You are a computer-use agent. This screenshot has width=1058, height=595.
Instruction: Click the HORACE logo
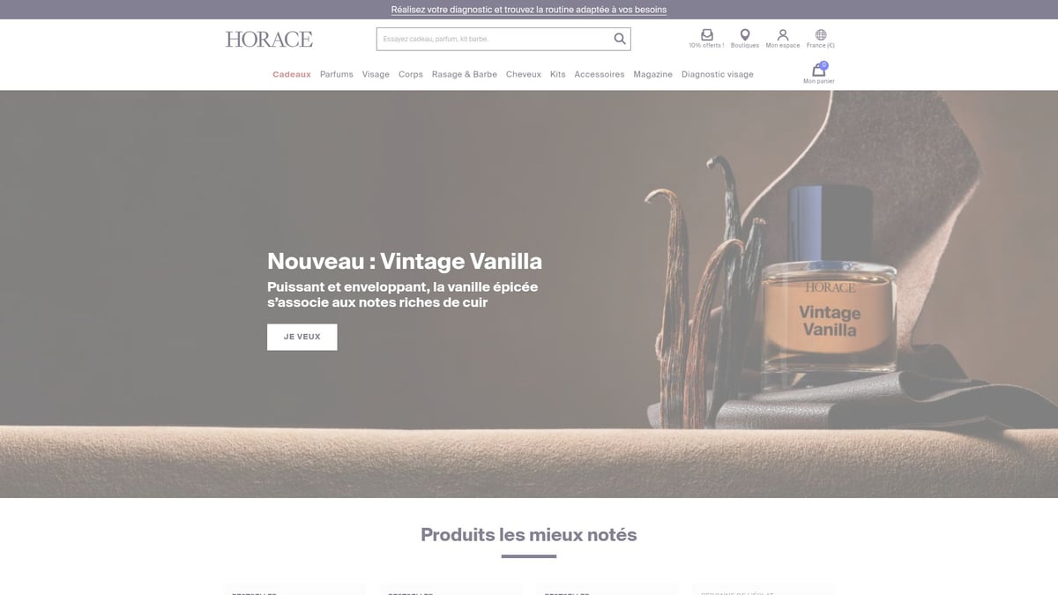[x=269, y=39]
